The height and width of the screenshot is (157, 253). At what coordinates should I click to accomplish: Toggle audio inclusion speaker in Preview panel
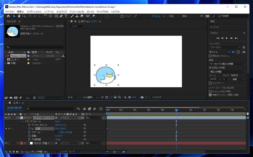(x=233, y=52)
